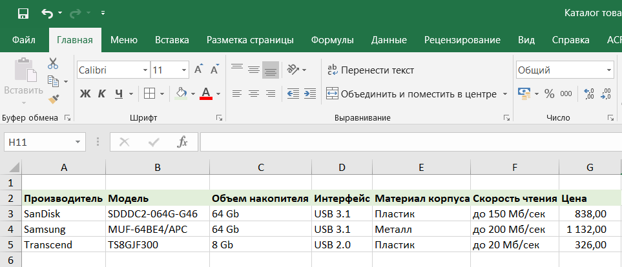
Task: Decrease the indent
Action: click(293, 94)
